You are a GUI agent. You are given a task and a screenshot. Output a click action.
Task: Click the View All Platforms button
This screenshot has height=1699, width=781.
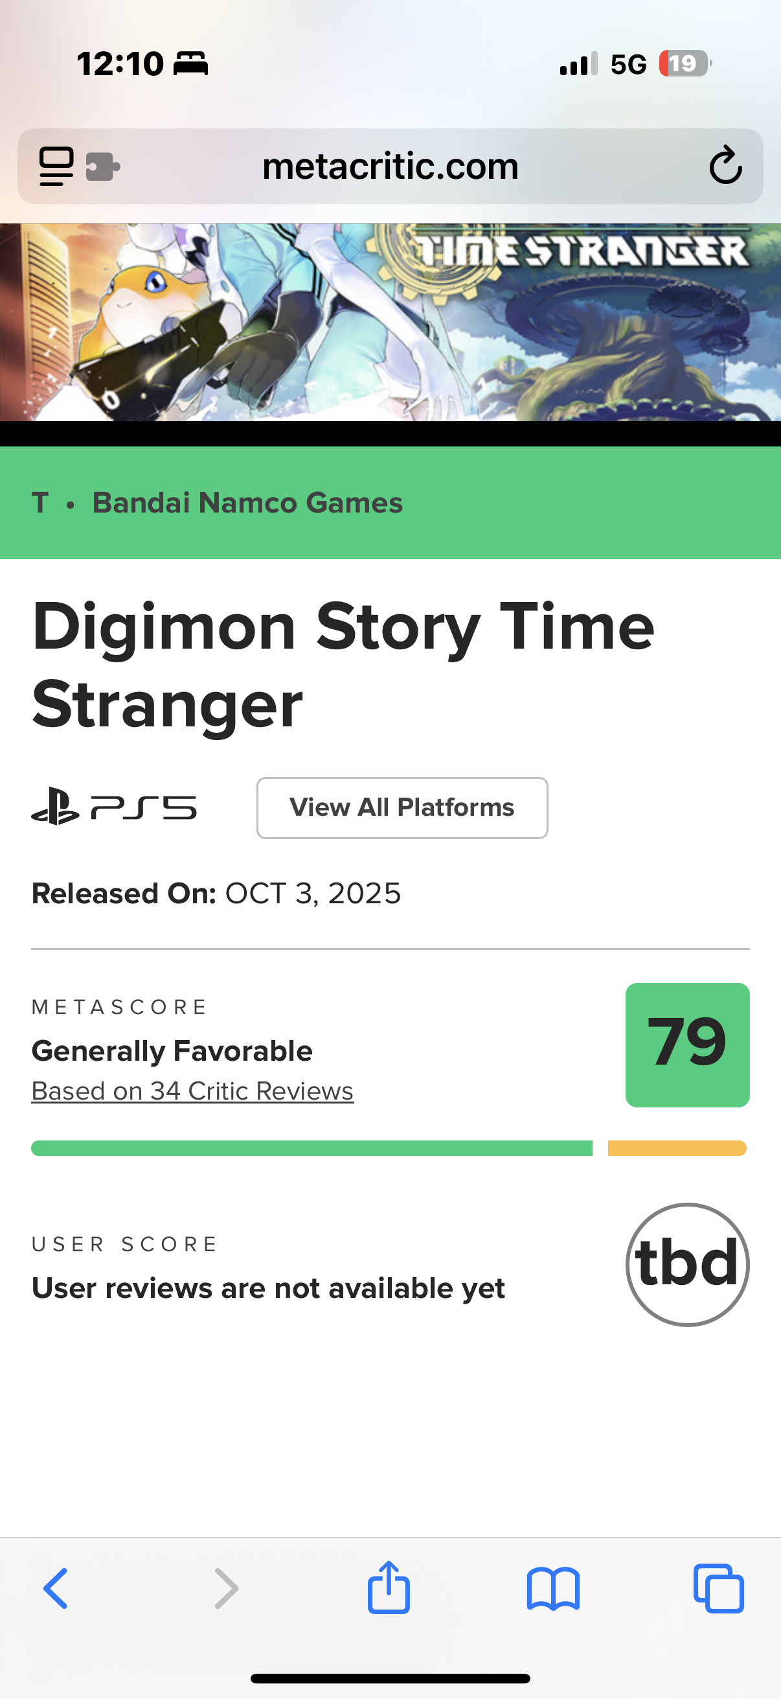402,808
